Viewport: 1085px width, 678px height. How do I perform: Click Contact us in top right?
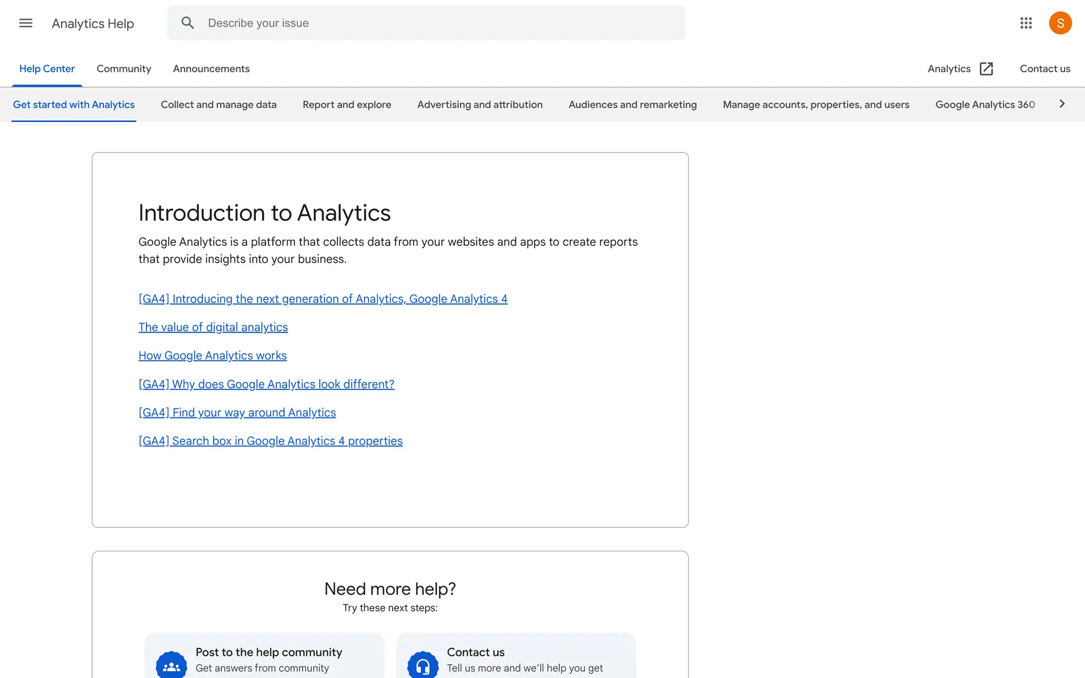[x=1044, y=69]
